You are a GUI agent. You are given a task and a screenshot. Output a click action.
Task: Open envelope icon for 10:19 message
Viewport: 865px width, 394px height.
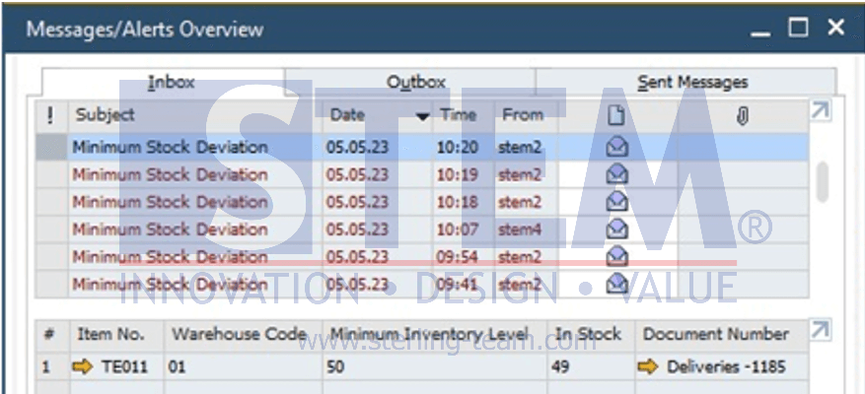(616, 174)
